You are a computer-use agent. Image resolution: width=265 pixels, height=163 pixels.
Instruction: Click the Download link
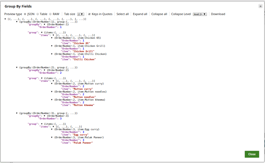218,14
